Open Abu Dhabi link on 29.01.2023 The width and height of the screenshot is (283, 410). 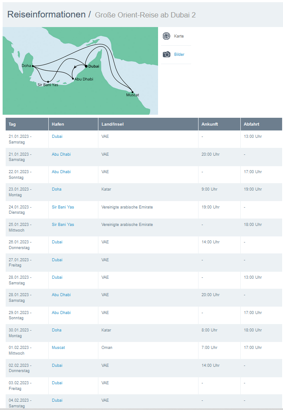click(x=61, y=313)
